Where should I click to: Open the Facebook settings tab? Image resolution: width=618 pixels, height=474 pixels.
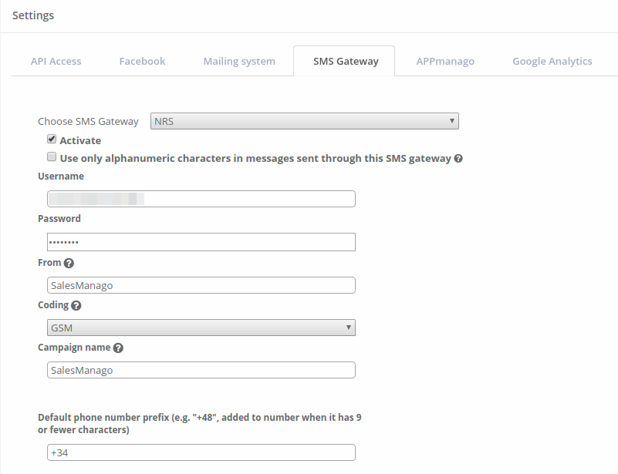tap(142, 61)
